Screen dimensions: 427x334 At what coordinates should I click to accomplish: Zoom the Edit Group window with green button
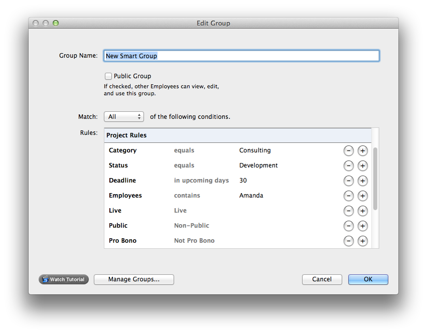point(56,23)
